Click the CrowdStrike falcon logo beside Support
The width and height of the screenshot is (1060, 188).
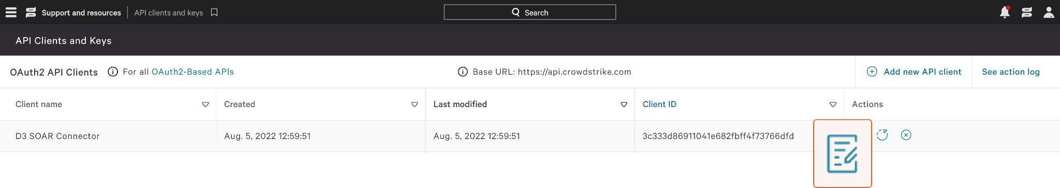[x=31, y=12]
